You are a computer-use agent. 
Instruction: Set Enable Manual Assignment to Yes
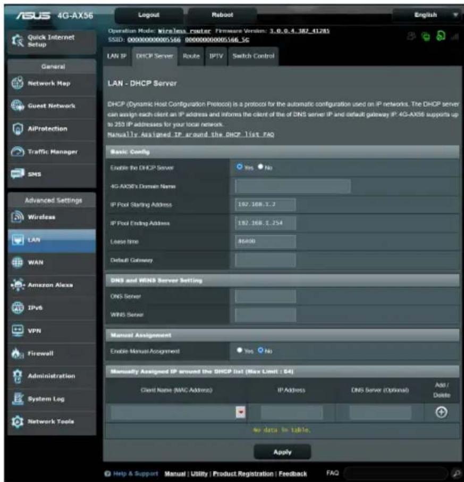[240, 350]
